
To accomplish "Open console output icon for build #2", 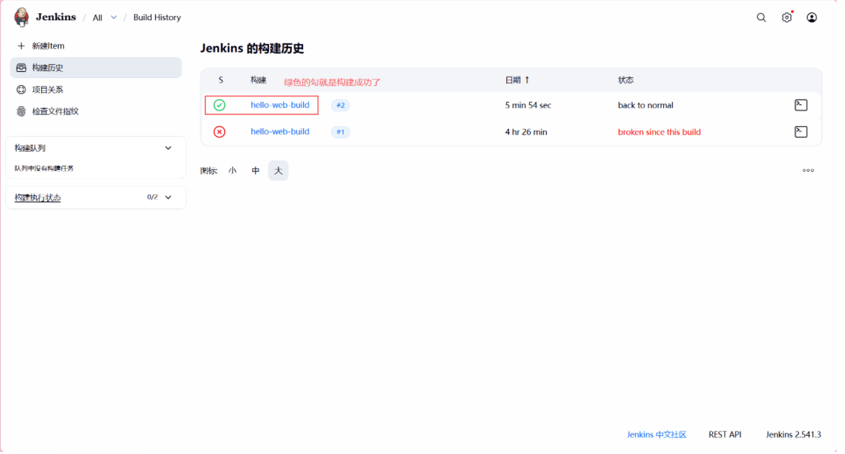I will point(801,105).
